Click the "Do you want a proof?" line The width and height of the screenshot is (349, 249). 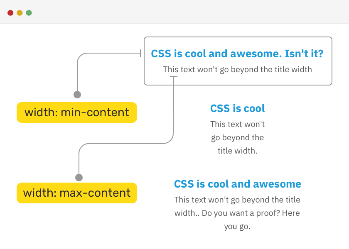tap(237, 213)
